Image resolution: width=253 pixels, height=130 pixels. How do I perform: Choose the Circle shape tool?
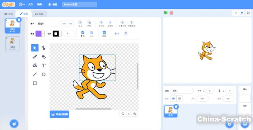coord(44,74)
